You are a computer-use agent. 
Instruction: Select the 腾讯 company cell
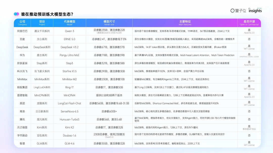(22, 119)
